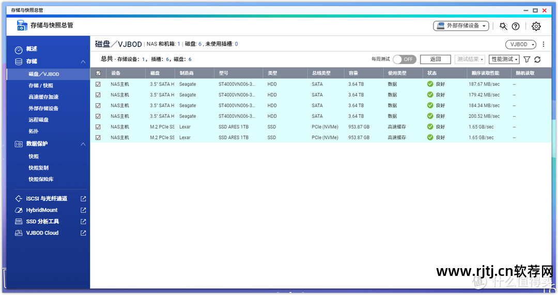Click the iSCSI 与光纤通道 diamond icon
558x295 pixels.
click(19, 198)
